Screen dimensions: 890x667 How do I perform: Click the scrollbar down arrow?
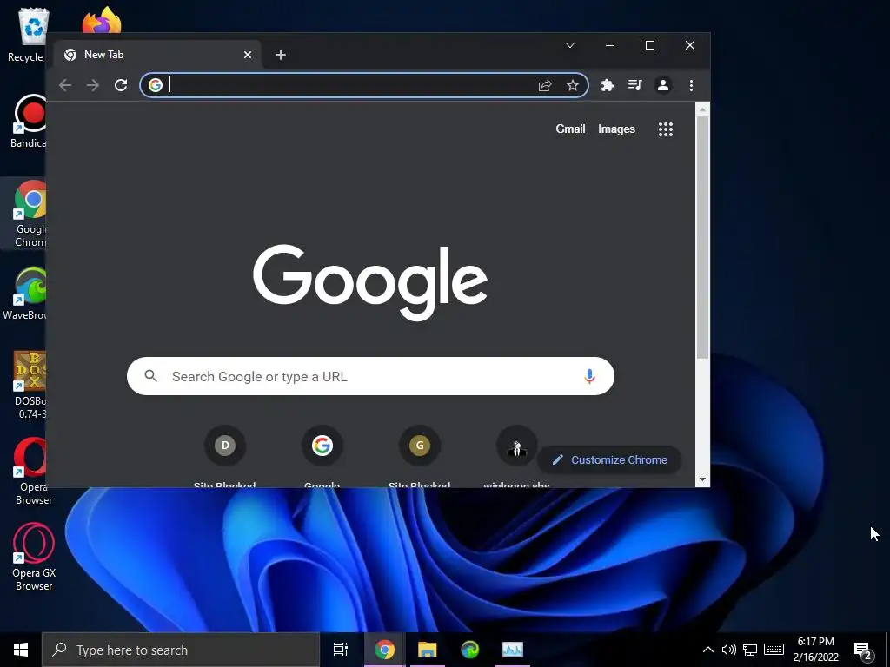coord(702,479)
